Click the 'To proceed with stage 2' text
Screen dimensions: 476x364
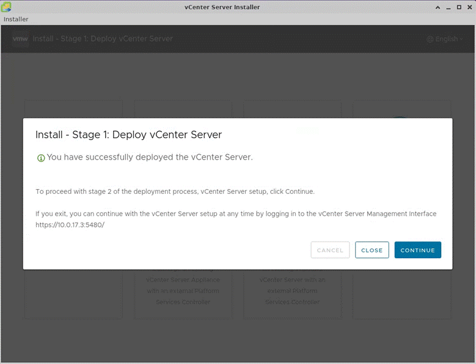[x=175, y=191]
